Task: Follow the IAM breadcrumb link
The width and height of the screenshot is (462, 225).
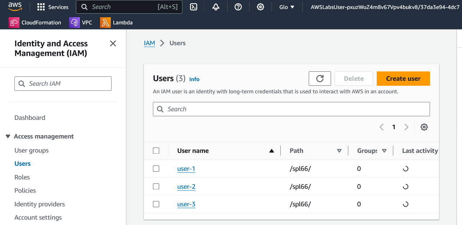Action: coord(149,43)
